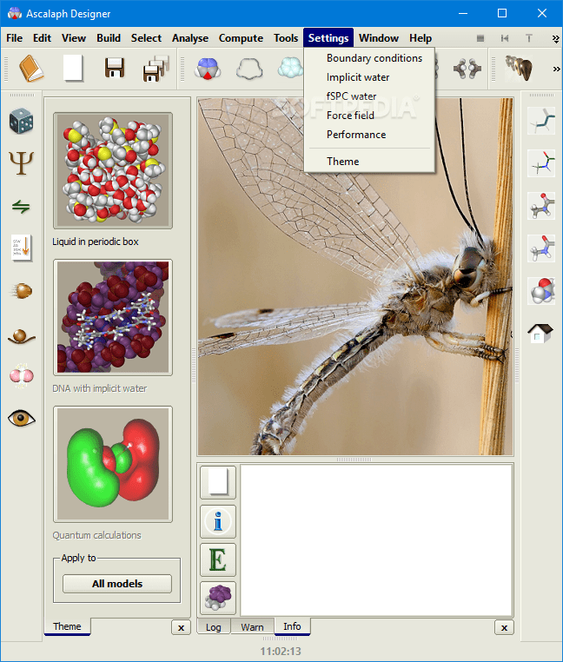Choose Implicit water from Settings menu
Image resolution: width=563 pixels, height=662 pixels.
[x=369, y=77]
